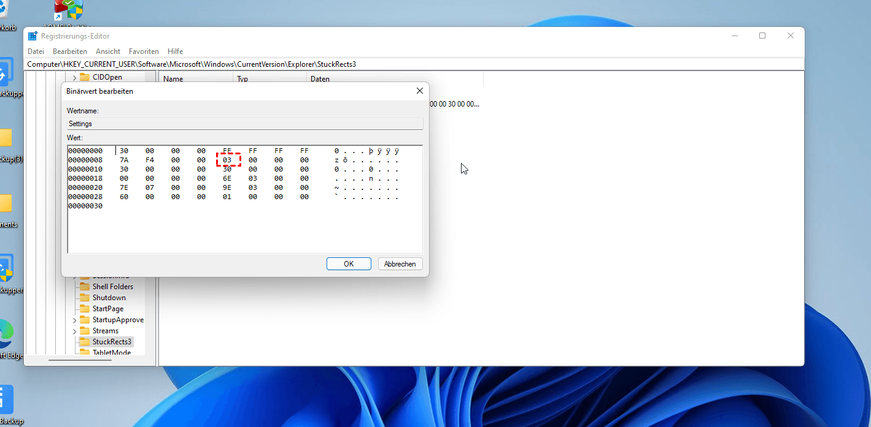Close the Registrierungs-Editor window

point(791,36)
